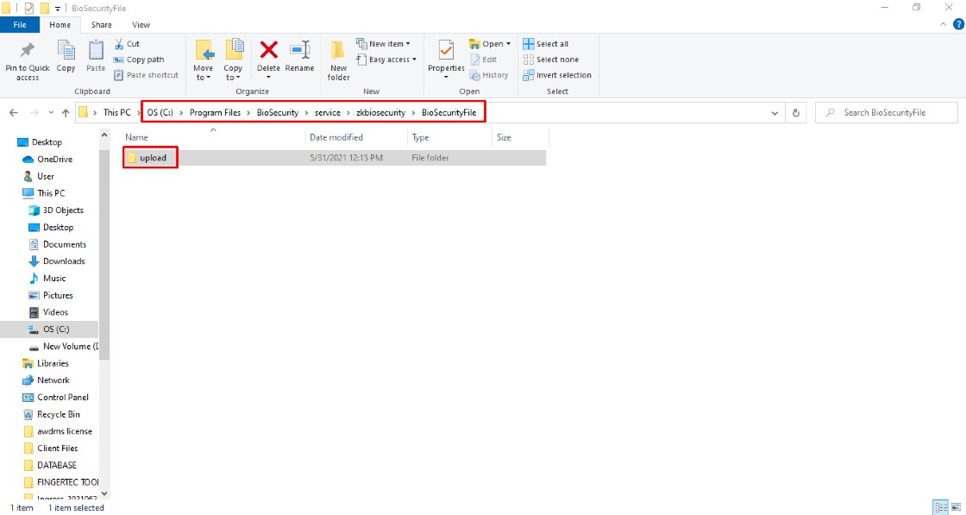Click the Search BioSecurityFile box
This screenshot has height=515, width=966.
(887, 113)
